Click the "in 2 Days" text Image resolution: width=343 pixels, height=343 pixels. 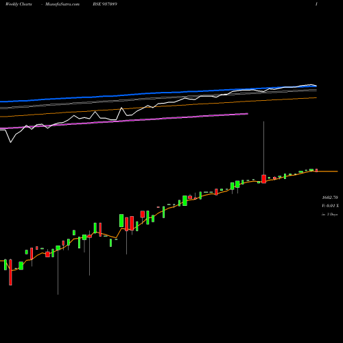330,215
